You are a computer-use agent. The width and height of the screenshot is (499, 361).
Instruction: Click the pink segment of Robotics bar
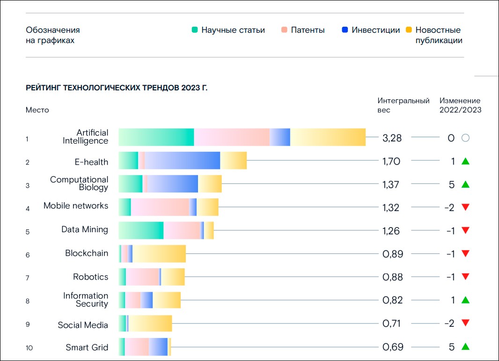[143, 277]
